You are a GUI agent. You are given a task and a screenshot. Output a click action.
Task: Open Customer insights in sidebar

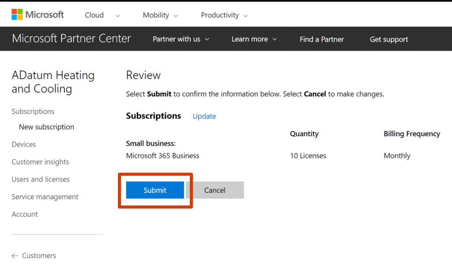click(x=40, y=162)
